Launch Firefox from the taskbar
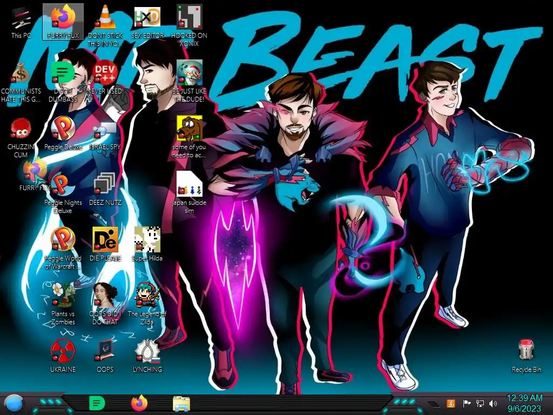The image size is (553, 415). pos(139,403)
